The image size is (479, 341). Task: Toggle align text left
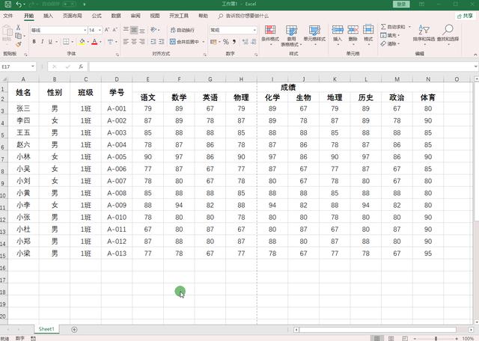click(x=126, y=42)
